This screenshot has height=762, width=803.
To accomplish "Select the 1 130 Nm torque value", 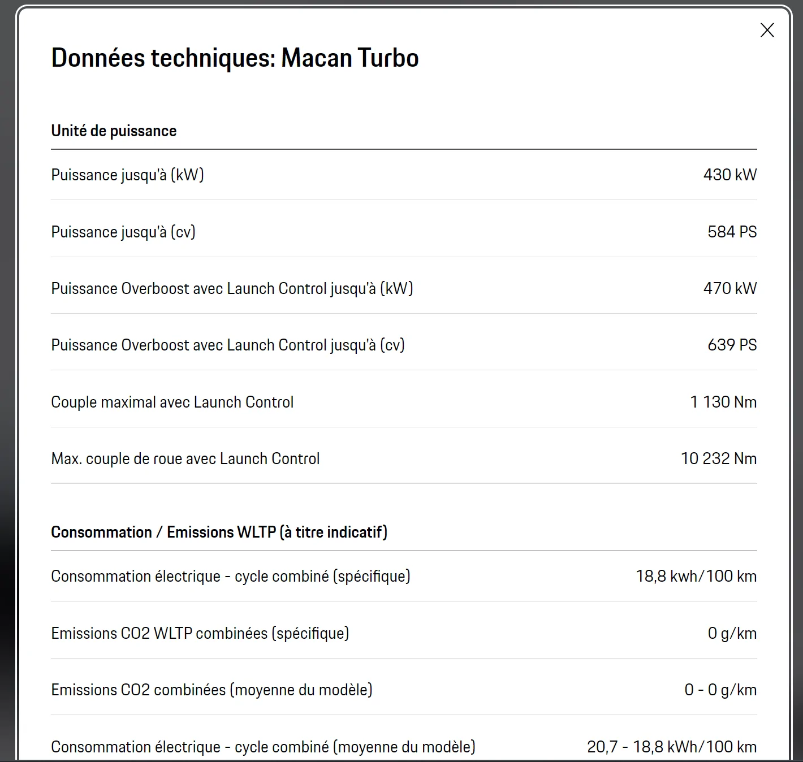I will (x=723, y=402).
